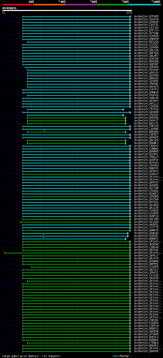Click UniRef100_A9NWJ9 label
The height and width of the screenshot is (358, 163).
tap(146, 92)
